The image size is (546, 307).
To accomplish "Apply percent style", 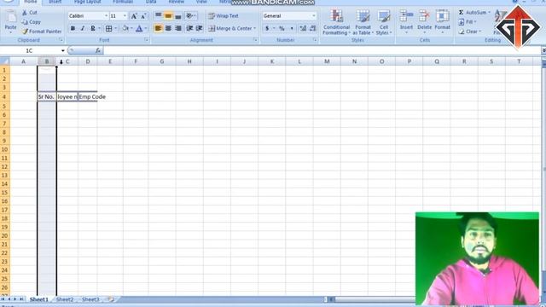I will pos(282,28).
